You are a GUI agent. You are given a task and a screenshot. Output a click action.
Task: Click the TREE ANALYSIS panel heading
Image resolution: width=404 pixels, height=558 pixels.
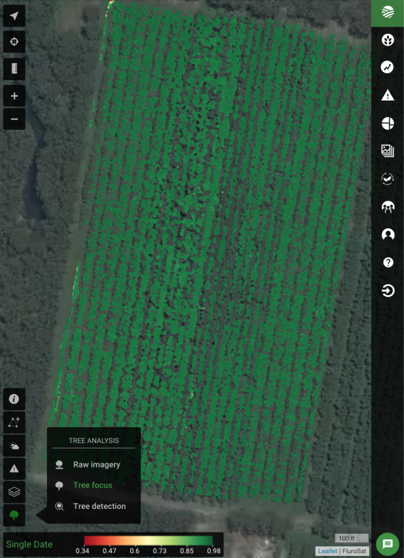94,440
